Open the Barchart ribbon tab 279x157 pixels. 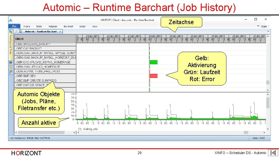(68, 26)
